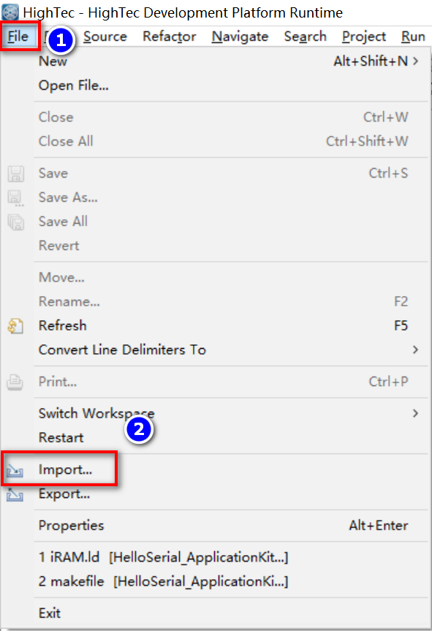Expand Convert Line Delimiters To submenu
The width and height of the screenshot is (432, 631).
coord(415,349)
